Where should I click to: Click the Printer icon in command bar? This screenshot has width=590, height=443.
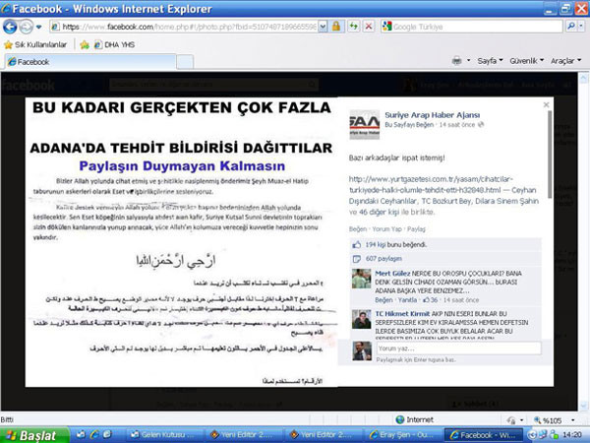pyautogui.click(x=457, y=61)
